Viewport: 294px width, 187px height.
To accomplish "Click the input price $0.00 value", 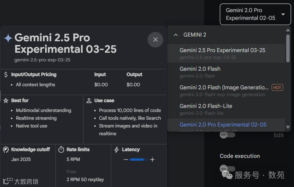I will [101, 85].
